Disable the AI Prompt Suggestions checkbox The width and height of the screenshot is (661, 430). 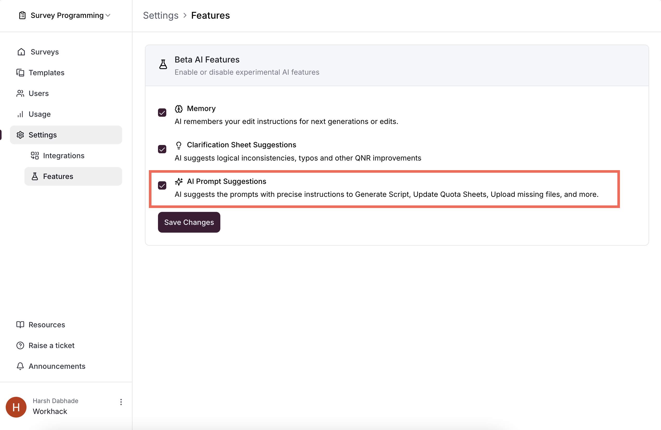(162, 185)
